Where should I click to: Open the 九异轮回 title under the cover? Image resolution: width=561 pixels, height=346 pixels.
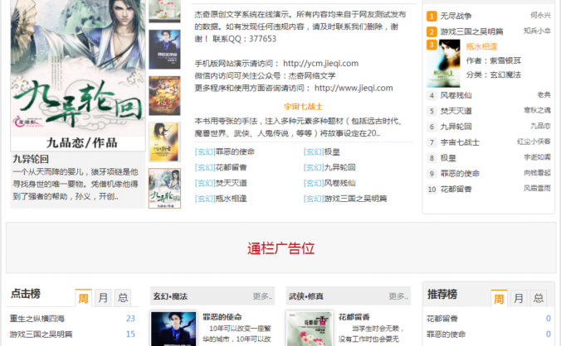click(31, 159)
